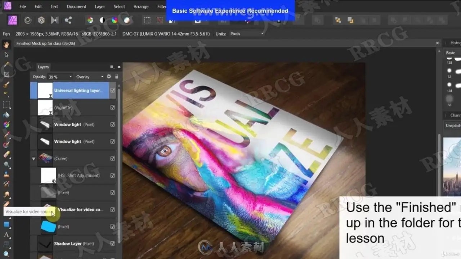Apply Auto White Balance icon

pos(127,20)
